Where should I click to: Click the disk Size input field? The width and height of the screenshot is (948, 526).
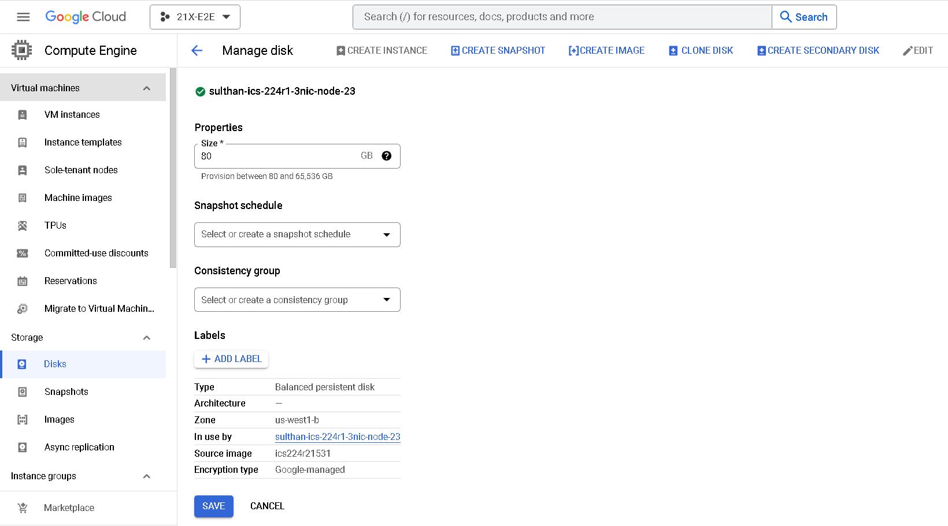pos(277,156)
